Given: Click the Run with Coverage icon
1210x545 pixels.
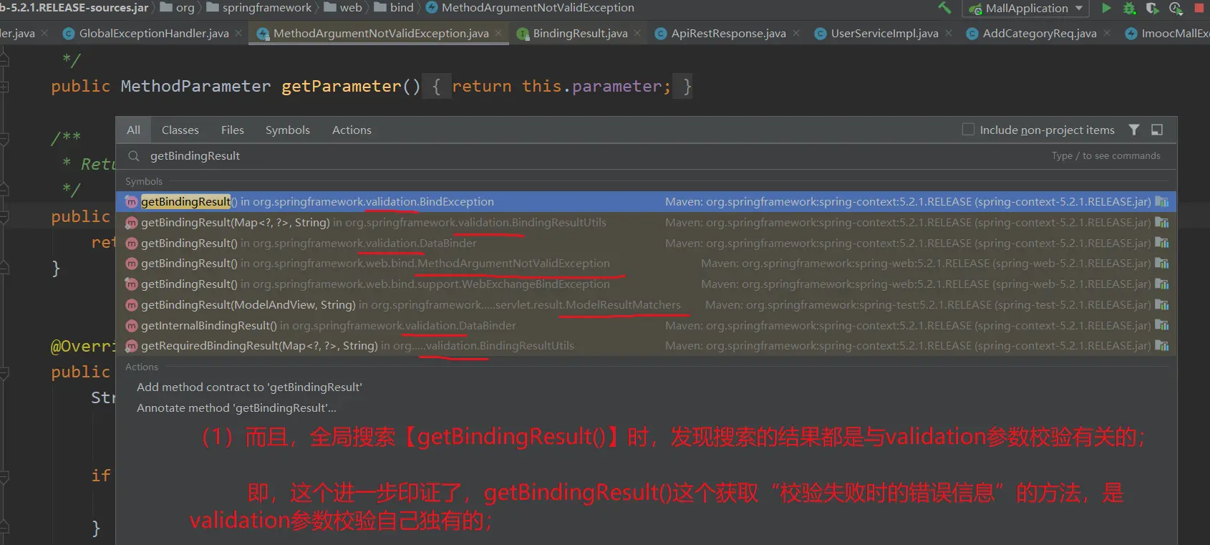Looking at the screenshot, I should coord(1152,9).
